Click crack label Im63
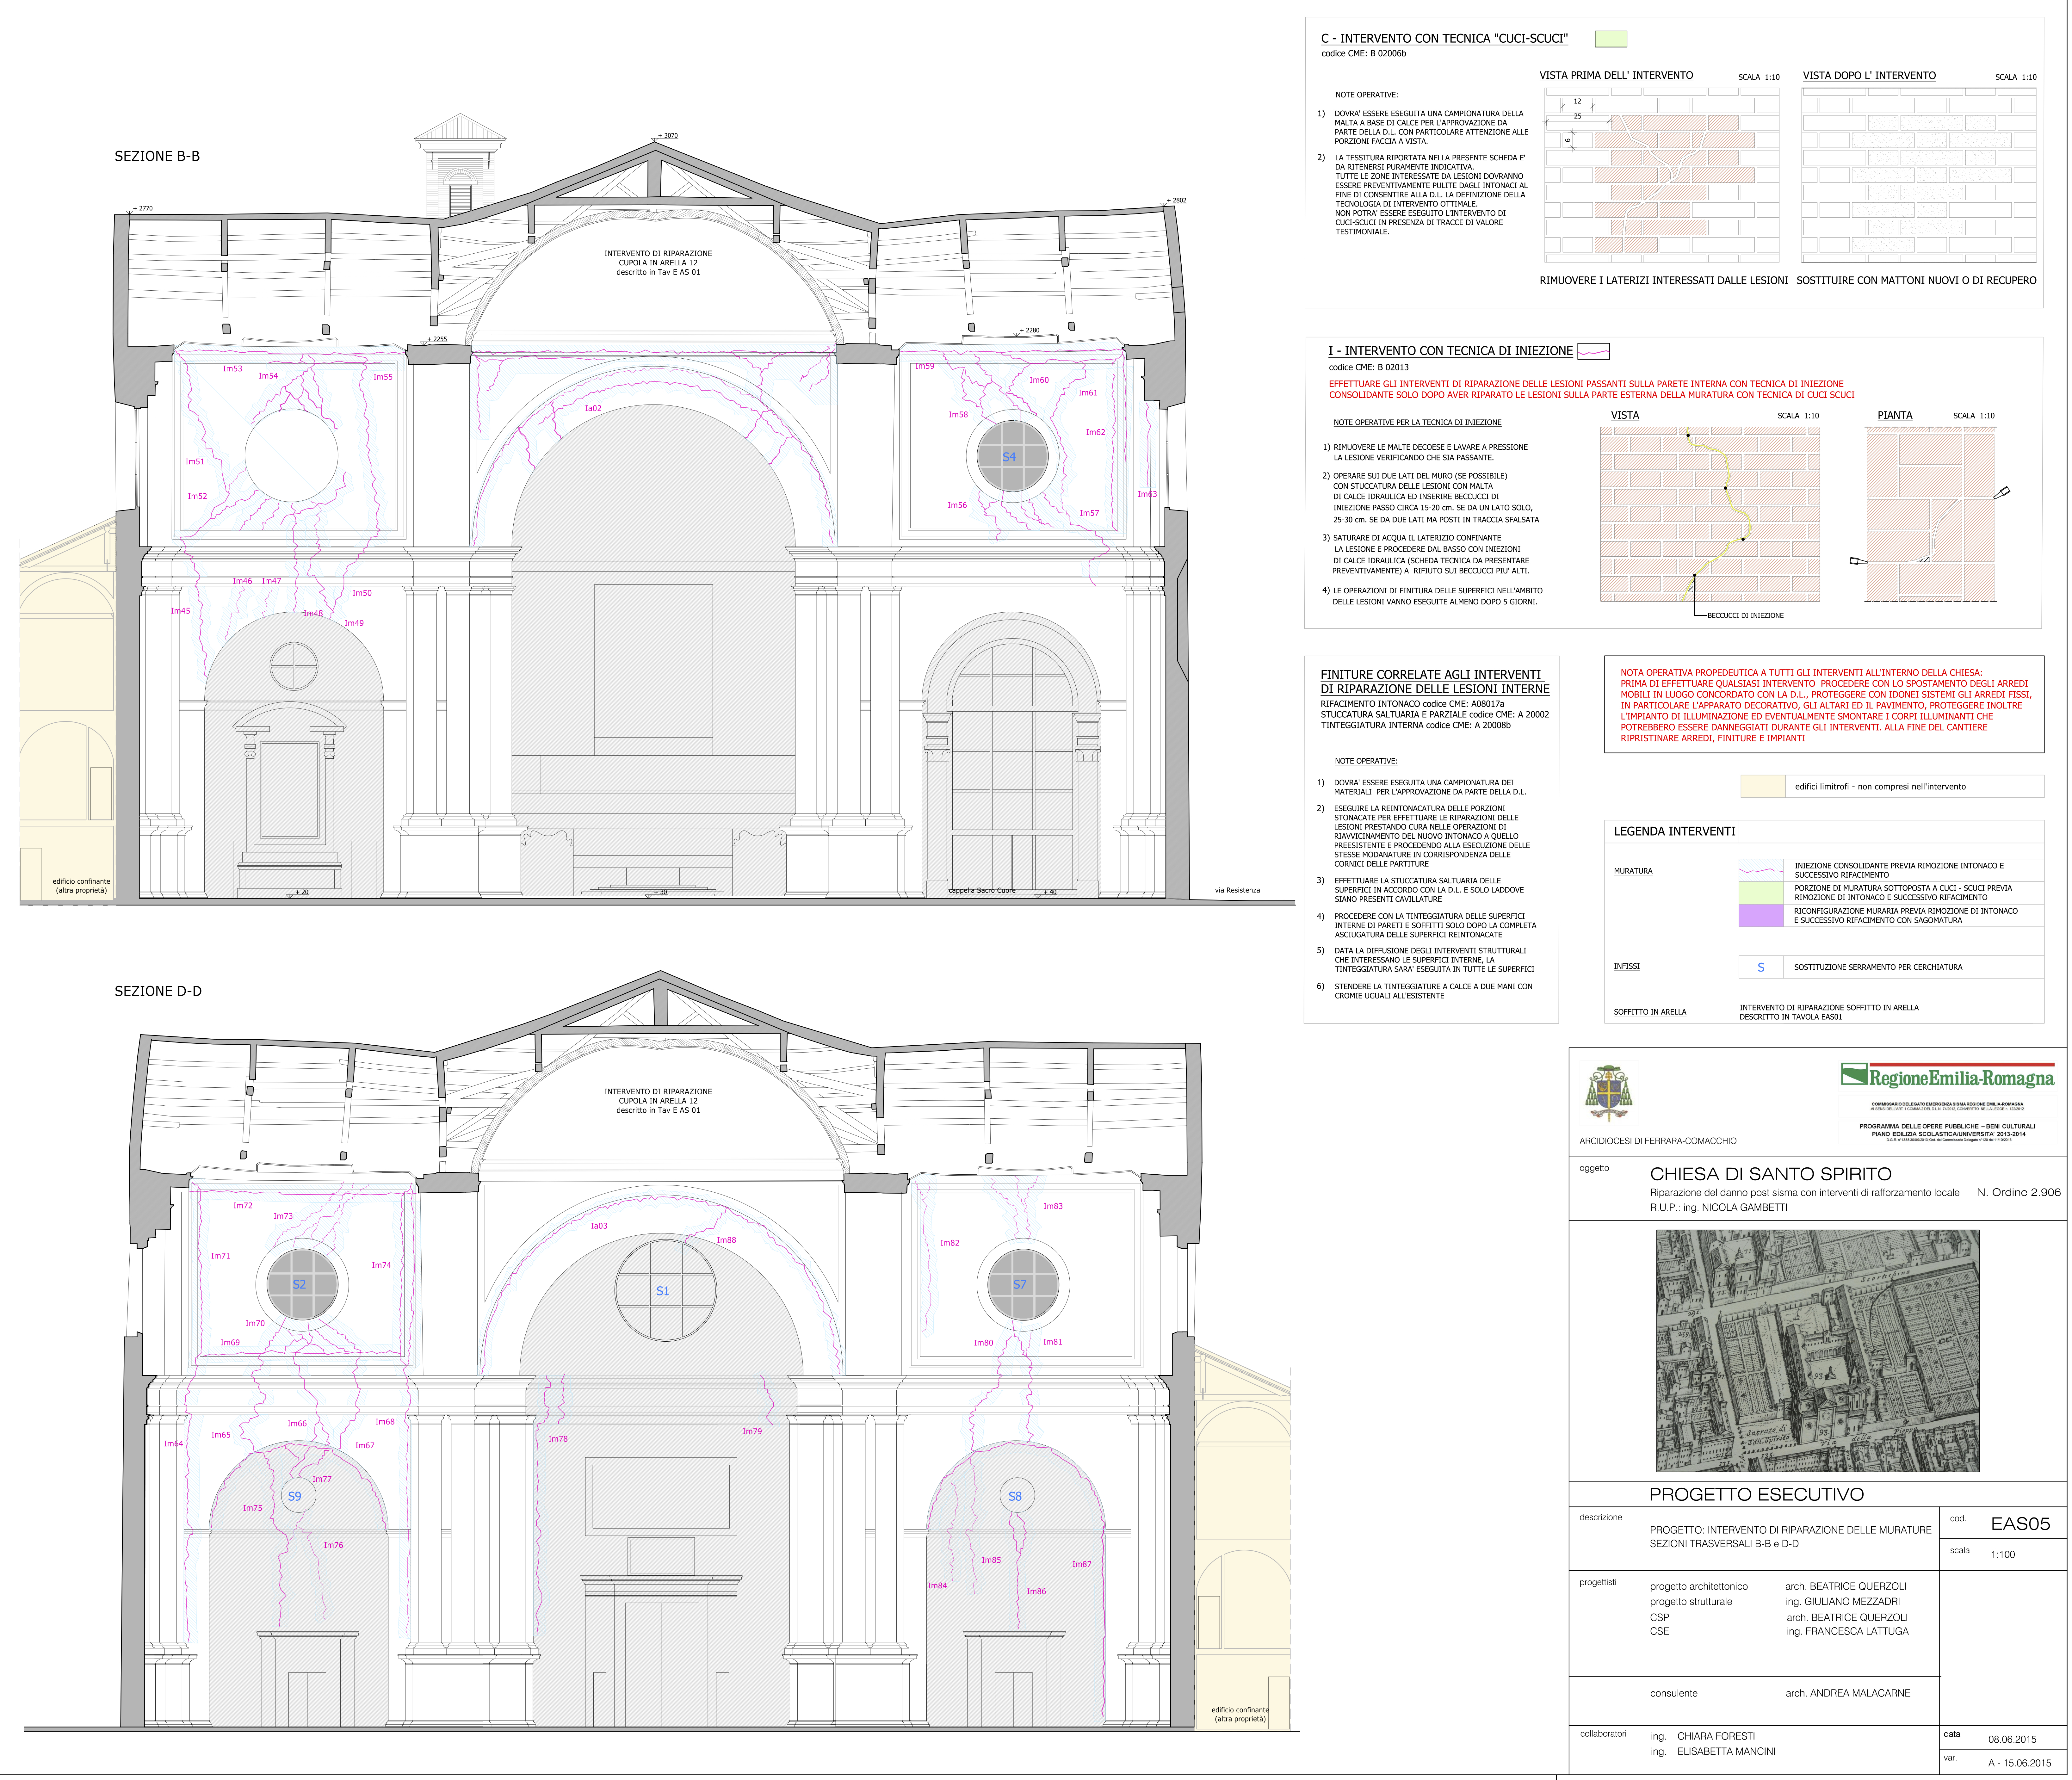This screenshot has height=1780, width=2072. coord(1147,494)
